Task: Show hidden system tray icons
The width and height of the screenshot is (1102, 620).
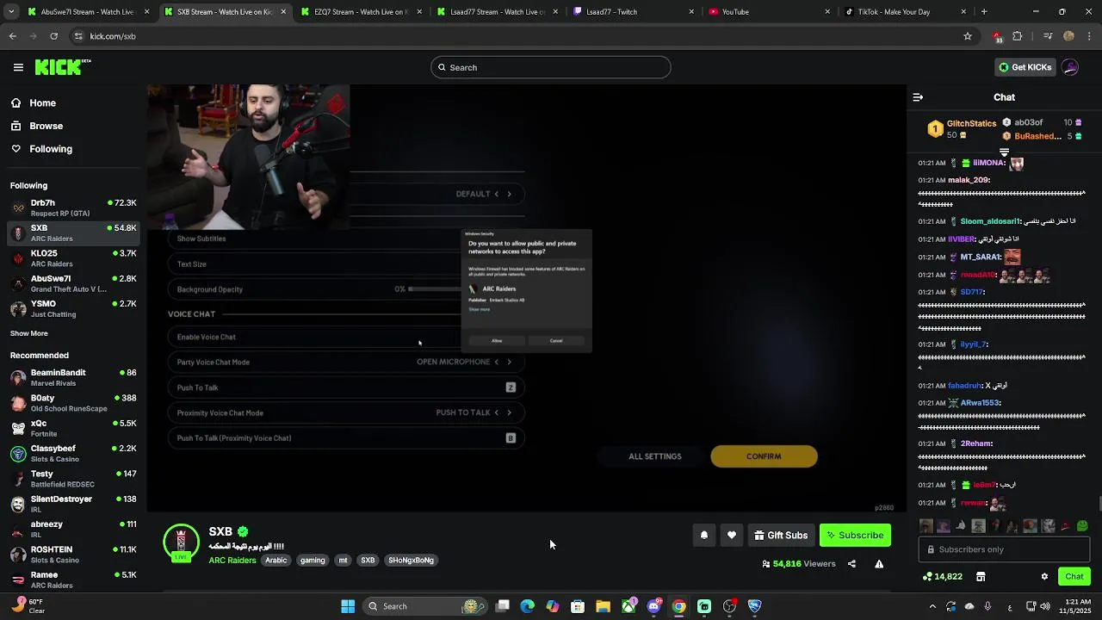Action: [932, 606]
